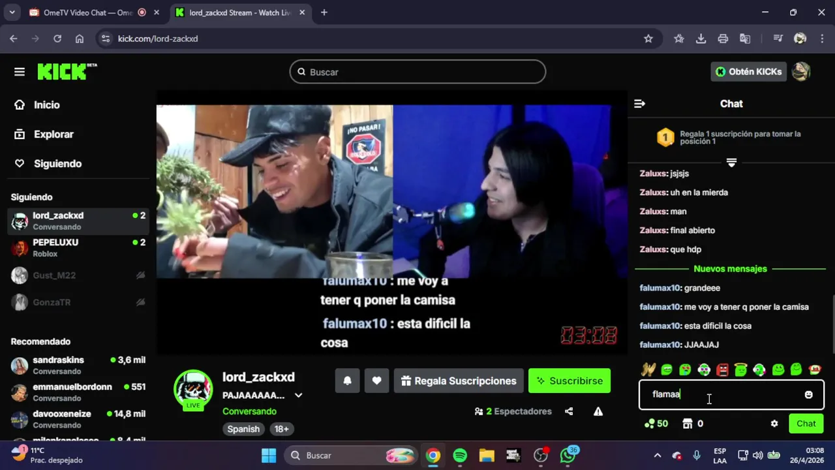The height and width of the screenshot is (470, 835).
Task: Open a new browser tab
Action: [324, 12]
